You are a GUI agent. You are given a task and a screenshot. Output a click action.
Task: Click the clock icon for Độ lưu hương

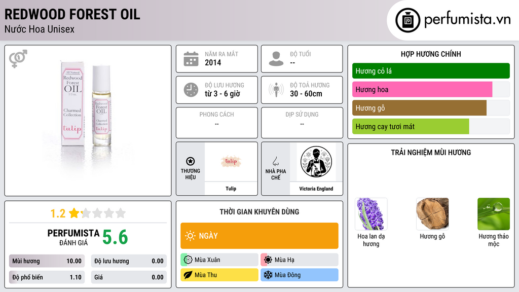191,90
